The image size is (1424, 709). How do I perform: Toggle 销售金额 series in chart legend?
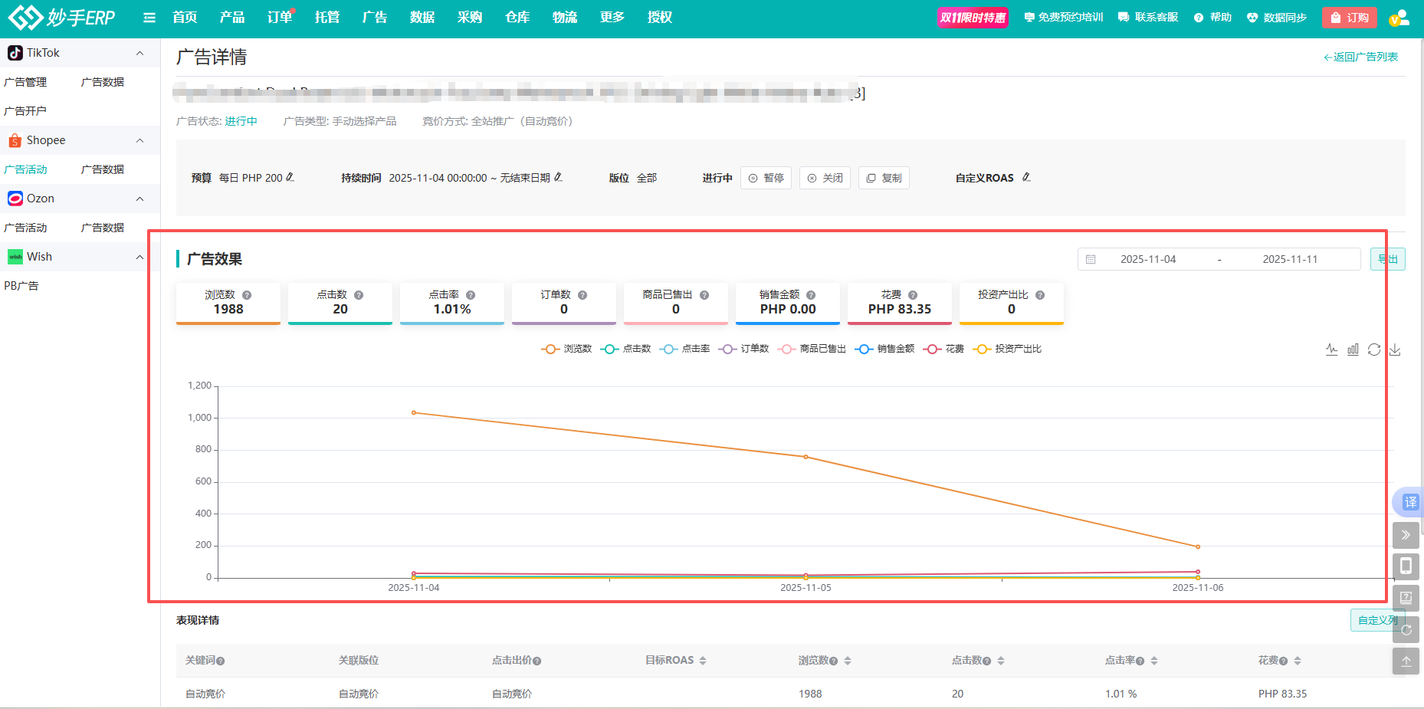[885, 349]
